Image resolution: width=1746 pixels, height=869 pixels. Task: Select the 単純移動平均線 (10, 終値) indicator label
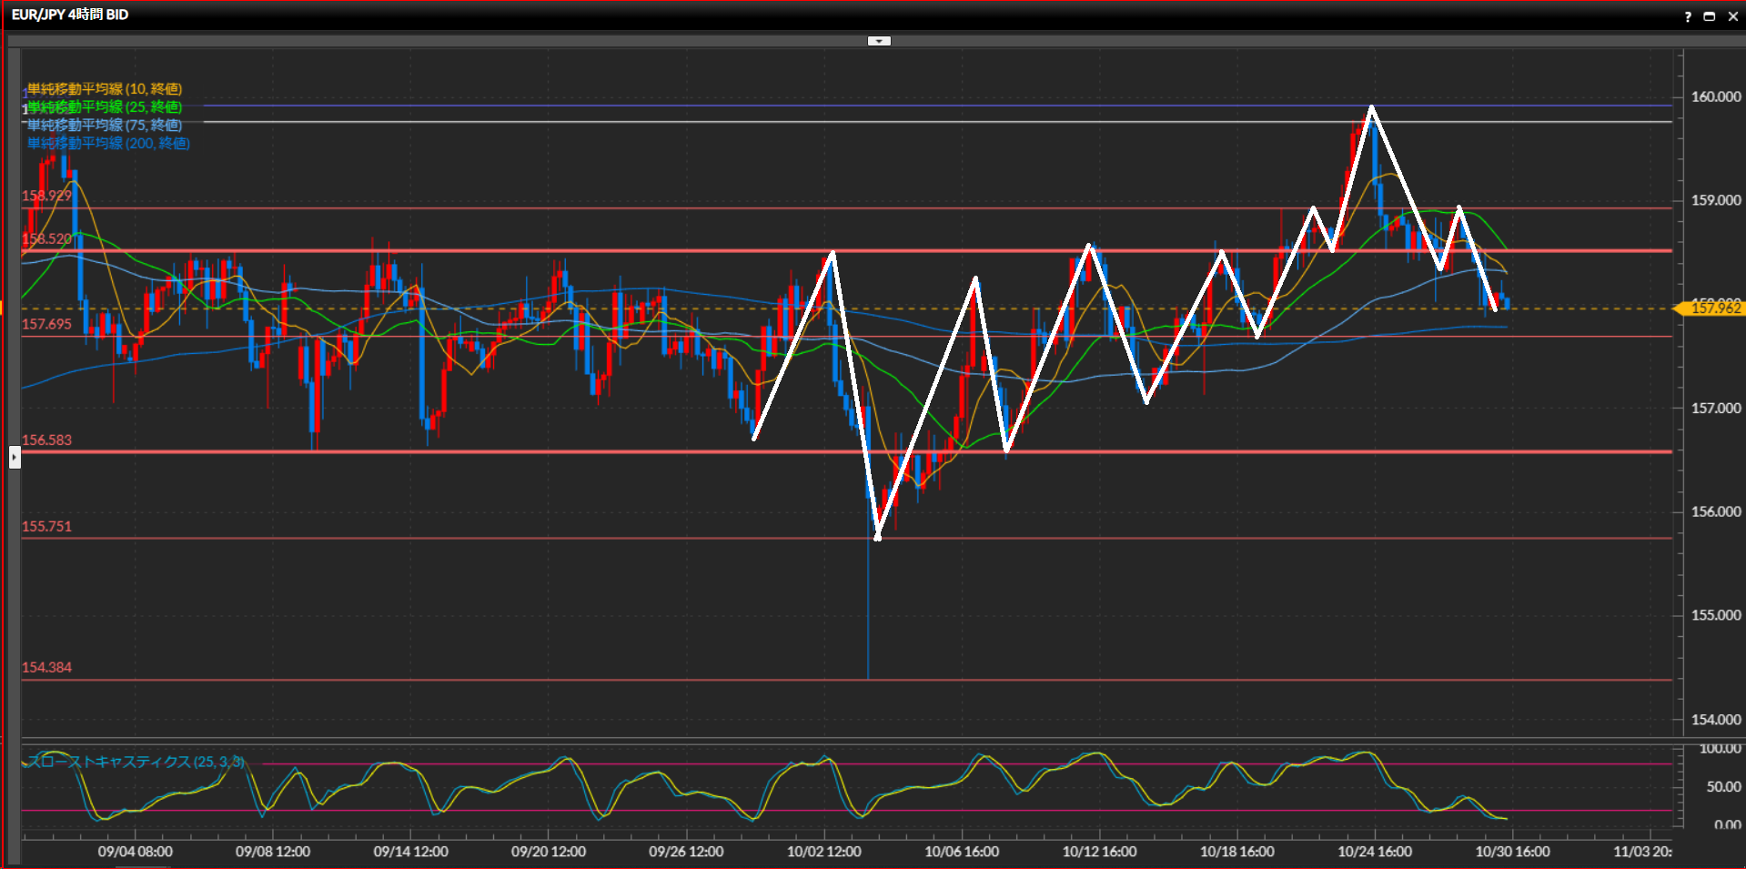tap(105, 88)
